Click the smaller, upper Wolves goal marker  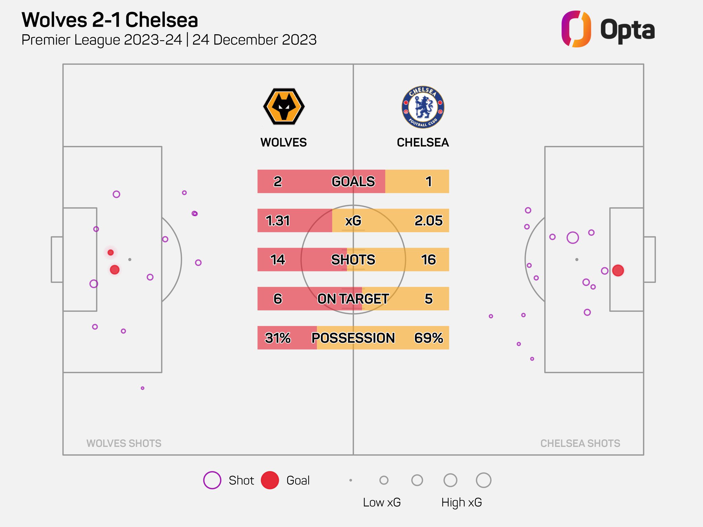[111, 253]
